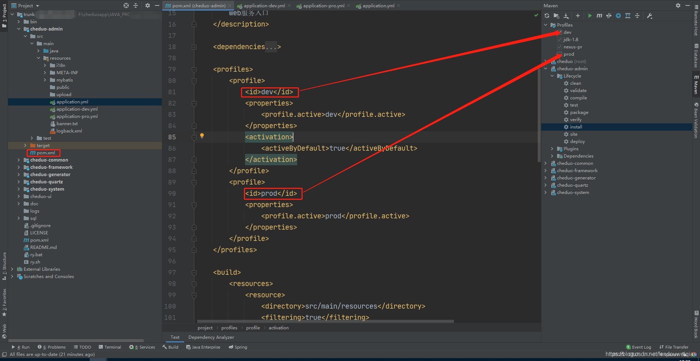This screenshot has width=700, height=361.
Task: Fold the dependencies block on line 18
Action: pyautogui.click(x=194, y=47)
